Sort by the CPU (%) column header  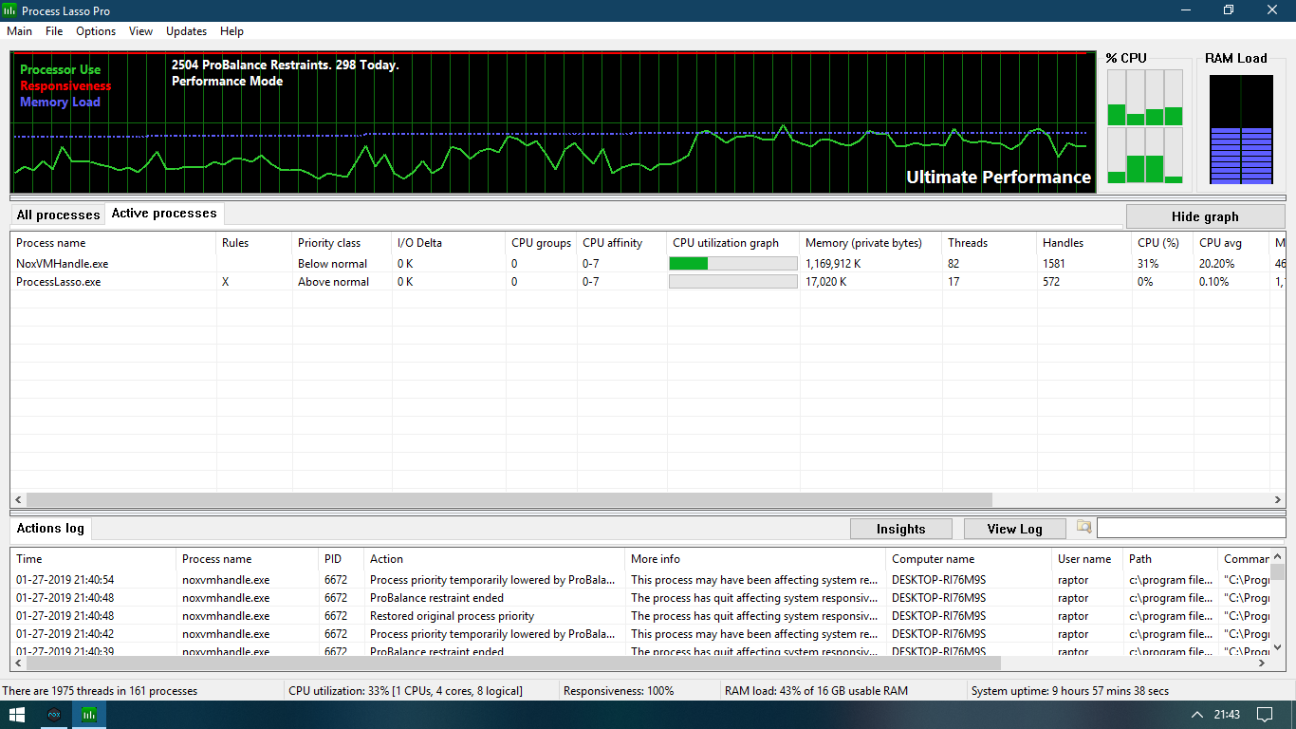pyautogui.click(x=1163, y=243)
